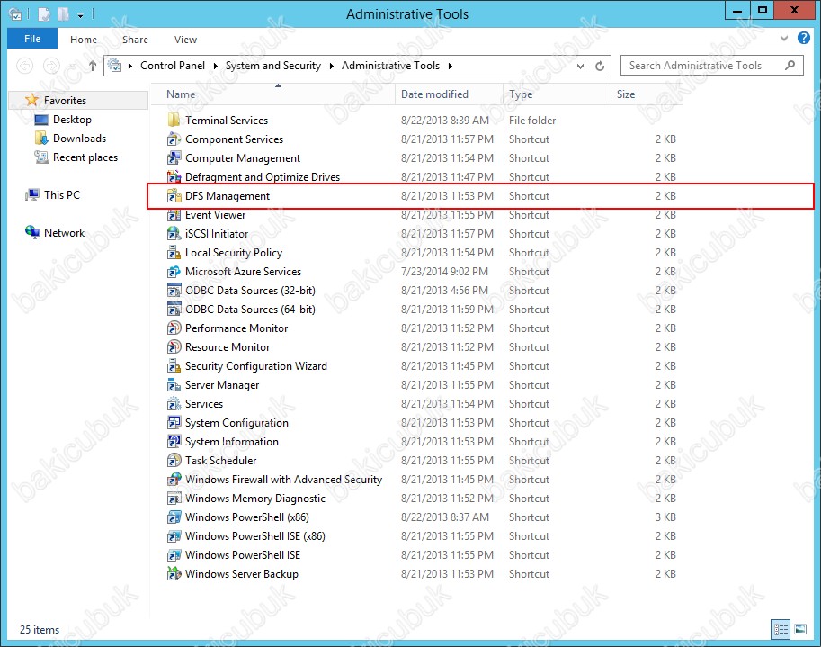Click the Microsoft Azure Services icon

[174, 272]
